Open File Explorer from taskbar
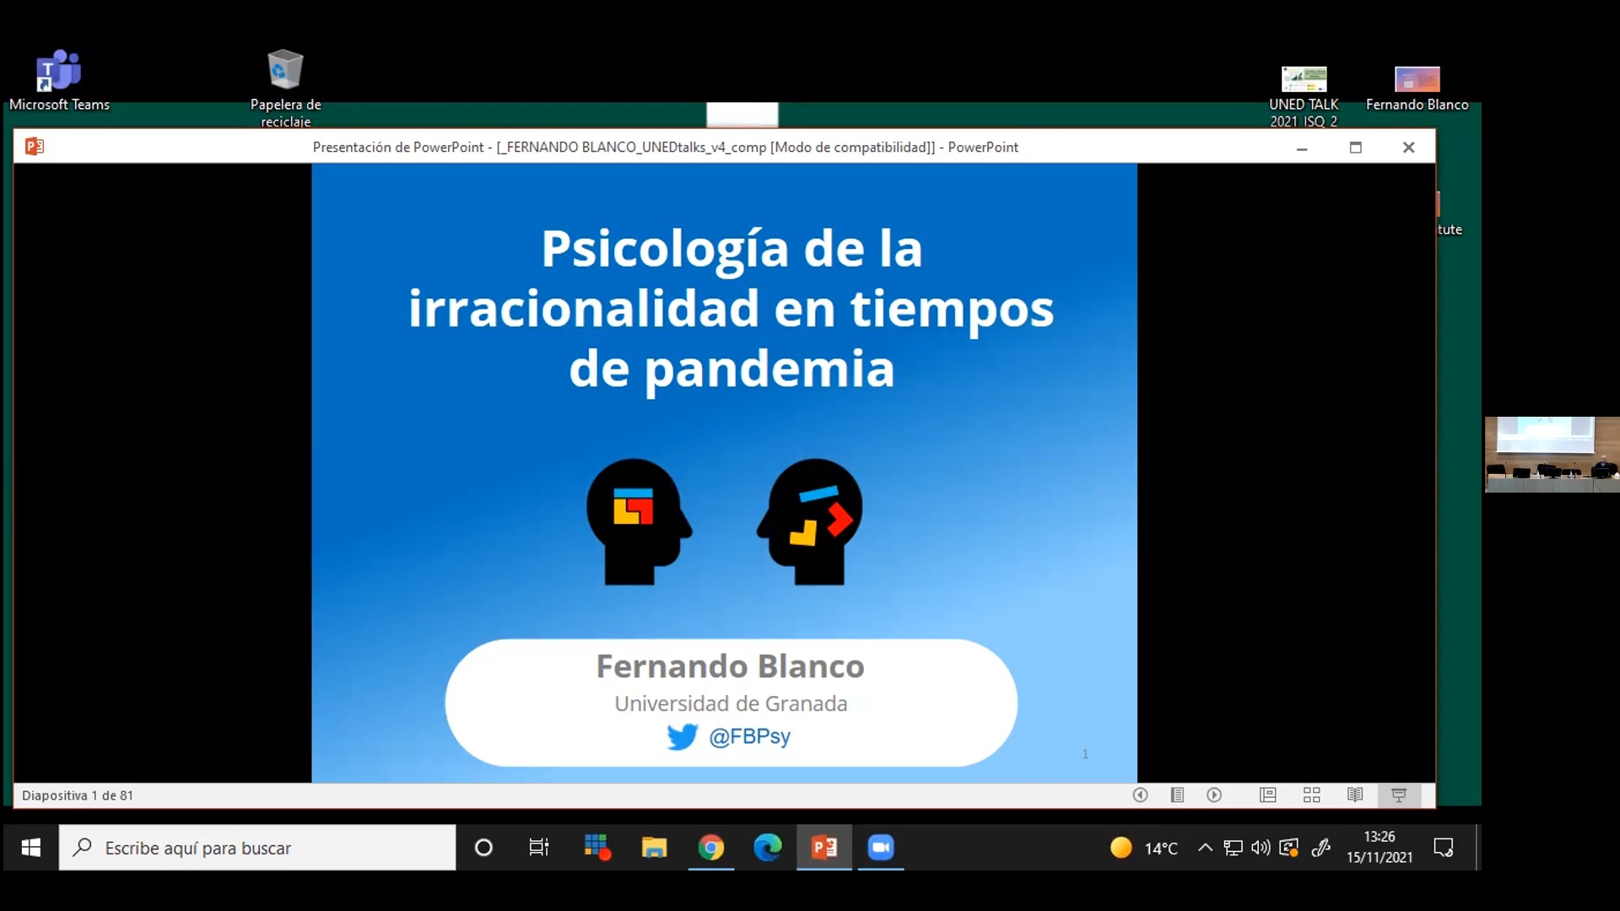The height and width of the screenshot is (911, 1620). [x=654, y=847]
